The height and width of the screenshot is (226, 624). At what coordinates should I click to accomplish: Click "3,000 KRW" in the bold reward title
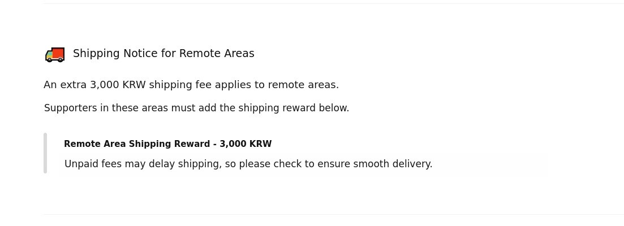pos(246,144)
